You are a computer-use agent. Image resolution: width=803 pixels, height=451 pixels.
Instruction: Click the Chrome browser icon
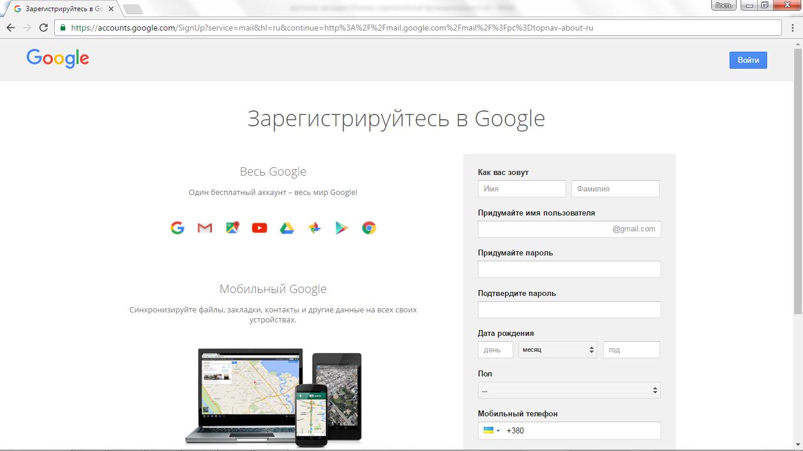[x=369, y=228]
